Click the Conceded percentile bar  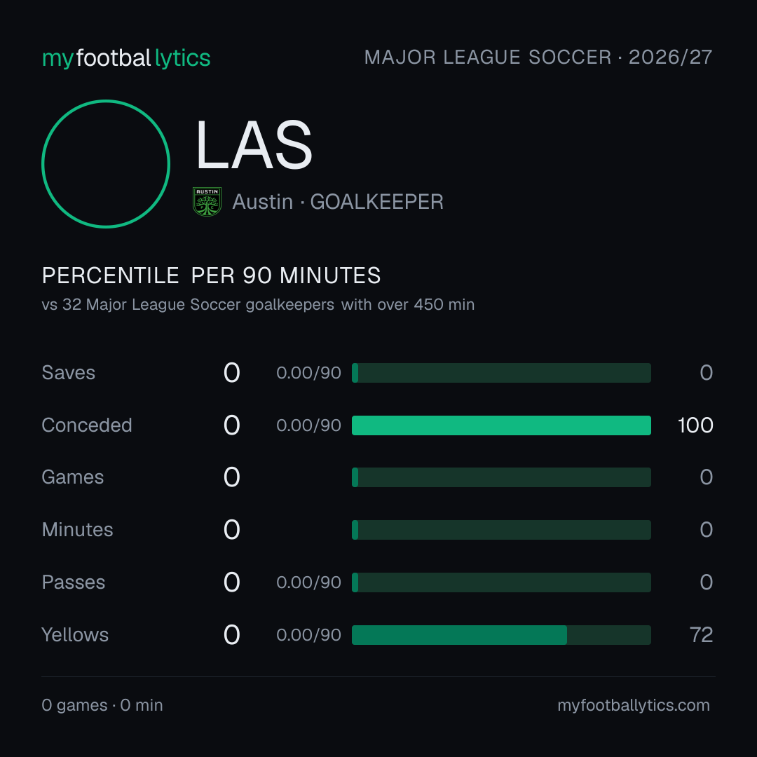[x=501, y=425]
